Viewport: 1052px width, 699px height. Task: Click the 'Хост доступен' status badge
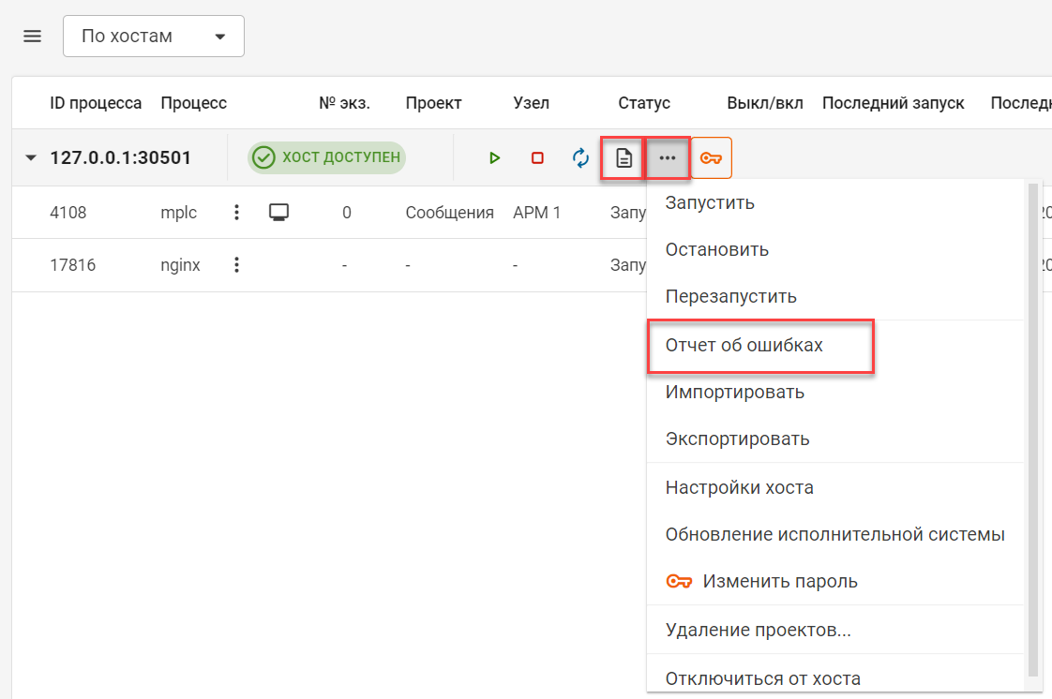(x=326, y=157)
